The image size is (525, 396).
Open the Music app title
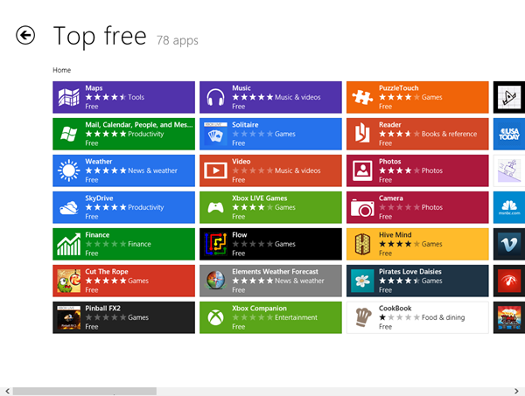pyautogui.click(x=241, y=88)
